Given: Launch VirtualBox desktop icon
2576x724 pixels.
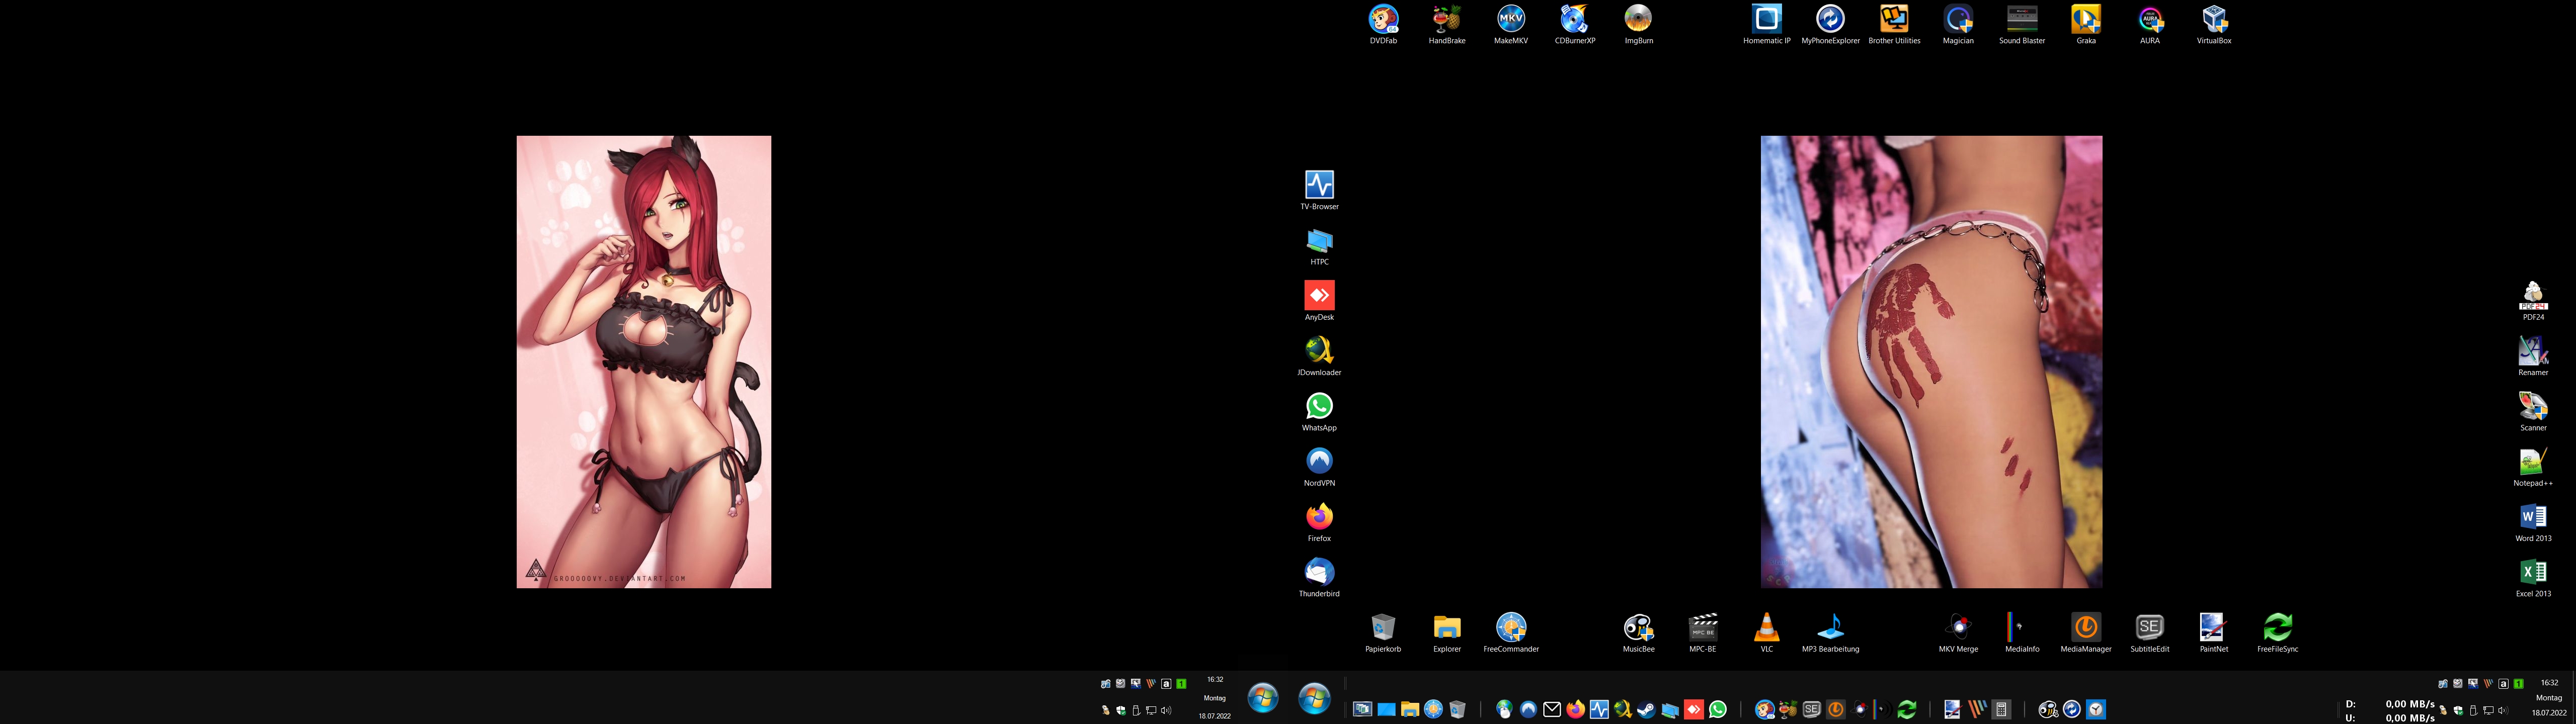Looking at the screenshot, I should (2214, 24).
